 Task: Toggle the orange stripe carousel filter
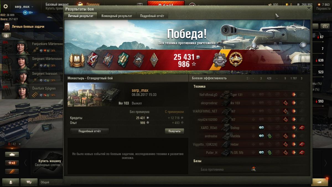(12, 171)
